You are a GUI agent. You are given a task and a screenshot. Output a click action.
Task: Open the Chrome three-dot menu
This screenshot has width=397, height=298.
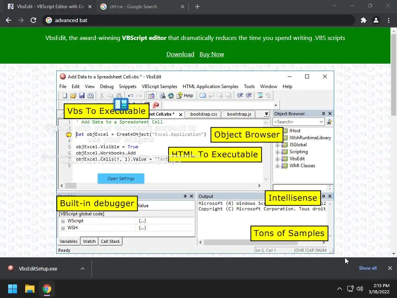388,20
